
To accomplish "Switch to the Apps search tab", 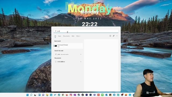I will coord(60,36).
